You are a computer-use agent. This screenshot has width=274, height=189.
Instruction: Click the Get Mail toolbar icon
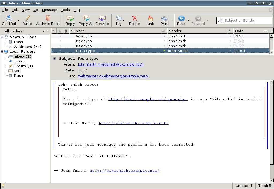pyautogui.click(x=9, y=20)
